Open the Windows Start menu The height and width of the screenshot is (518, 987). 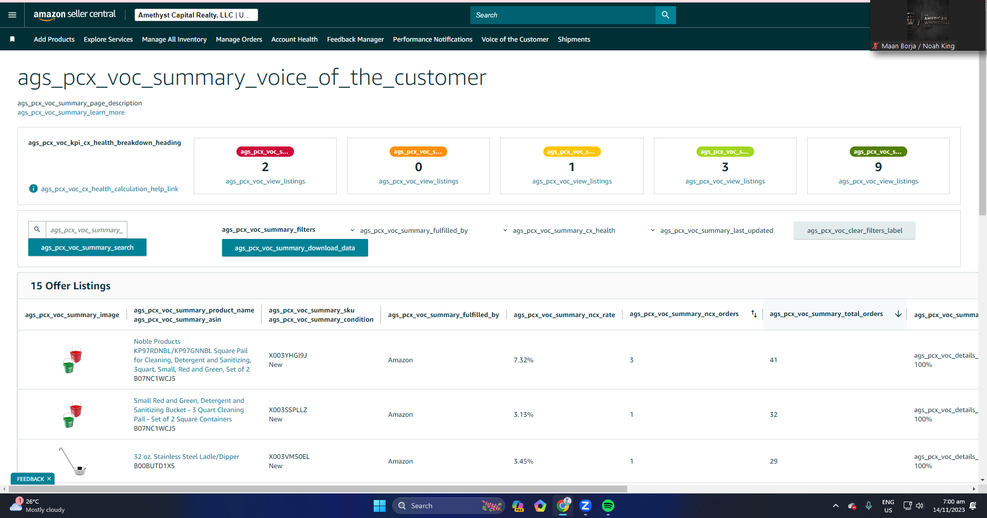pyautogui.click(x=379, y=506)
